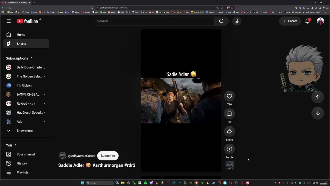The image size is (330, 186).
Task: Open Daily Dose Of Internet subscription
Action: coord(26,67)
